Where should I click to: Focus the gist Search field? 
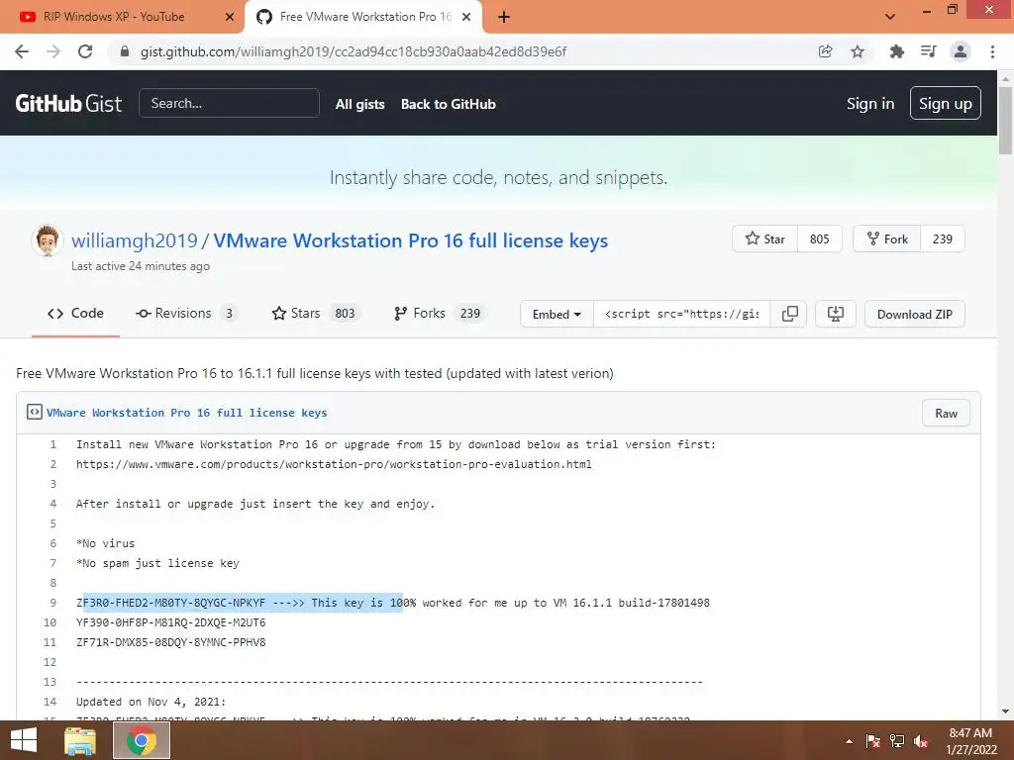229,103
